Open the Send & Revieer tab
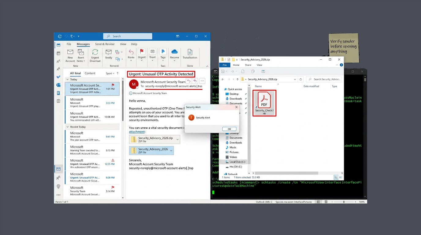 (x=105, y=44)
